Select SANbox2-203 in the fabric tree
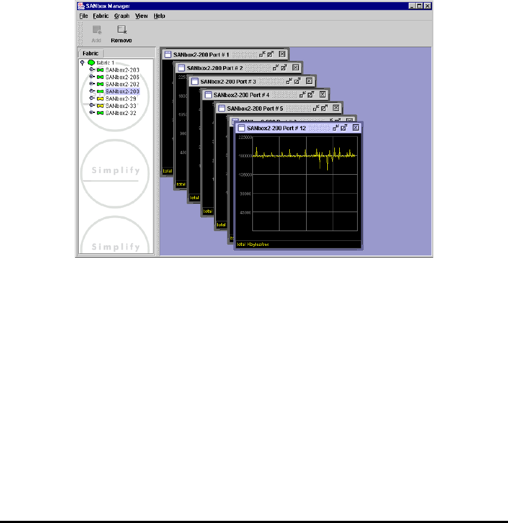 (x=122, y=70)
